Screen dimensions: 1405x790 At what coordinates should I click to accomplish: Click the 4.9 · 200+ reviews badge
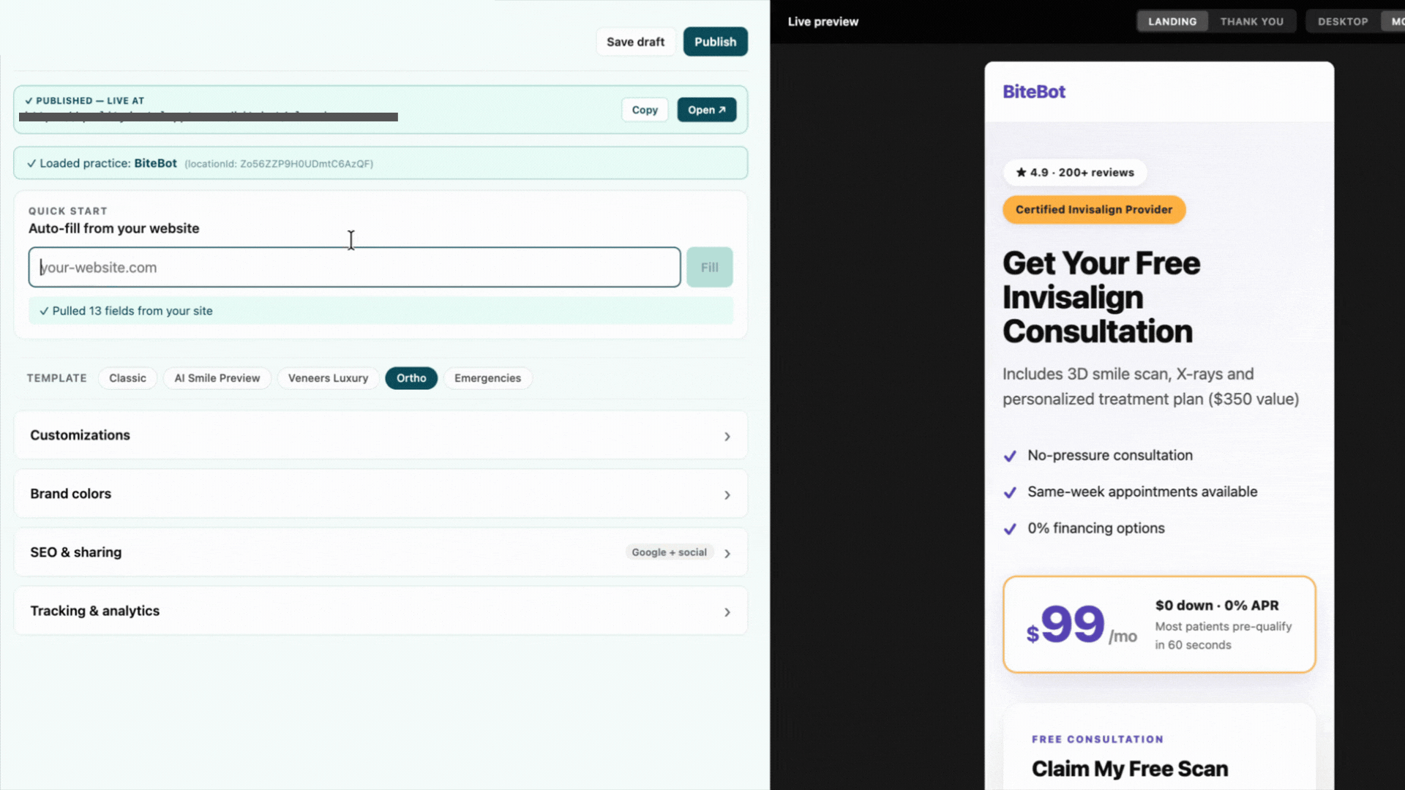pyautogui.click(x=1074, y=173)
